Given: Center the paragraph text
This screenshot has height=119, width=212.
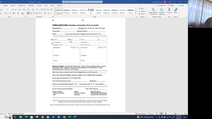Looking at the screenshot, I should (31, 13).
